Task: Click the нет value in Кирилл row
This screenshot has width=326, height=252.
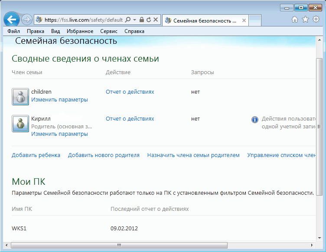Action: point(196,118)
